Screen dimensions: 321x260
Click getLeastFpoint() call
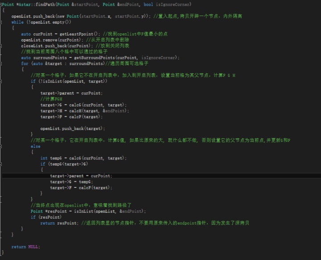click(x=78, y=34)
